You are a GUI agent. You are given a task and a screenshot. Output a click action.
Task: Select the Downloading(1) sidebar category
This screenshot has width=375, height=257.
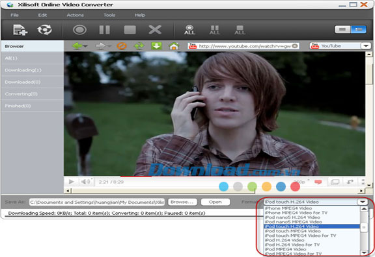click(x=33, y=70)
